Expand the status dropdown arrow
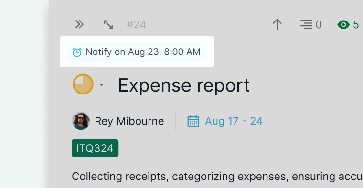Image resolution: width=363 pixels, height=188 pixels. [x=101, y=84]
